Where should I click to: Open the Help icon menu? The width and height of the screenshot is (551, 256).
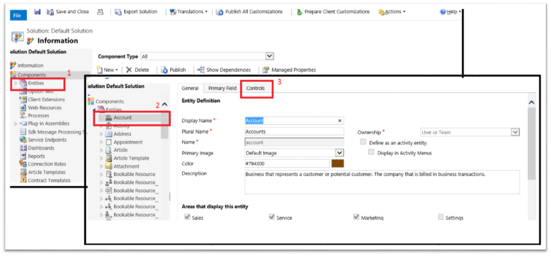coord(443,12)
